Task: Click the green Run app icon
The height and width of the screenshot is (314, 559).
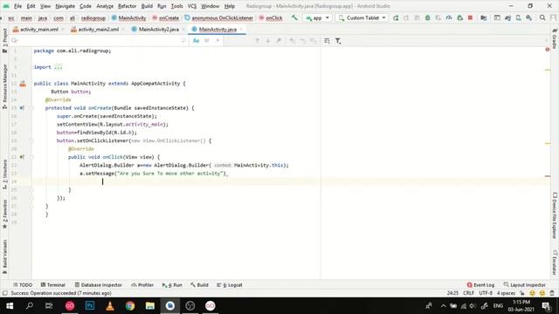Action: 396,17
